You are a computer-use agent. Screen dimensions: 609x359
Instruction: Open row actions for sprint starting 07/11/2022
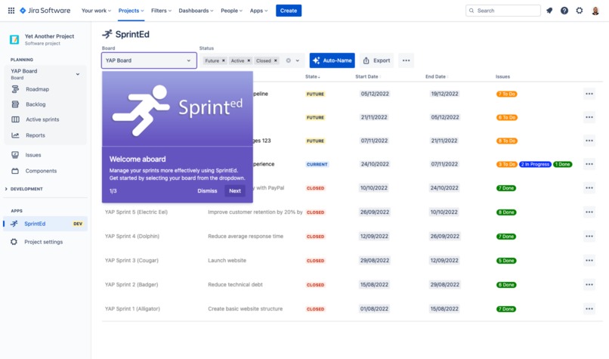[x=589, y=141]
